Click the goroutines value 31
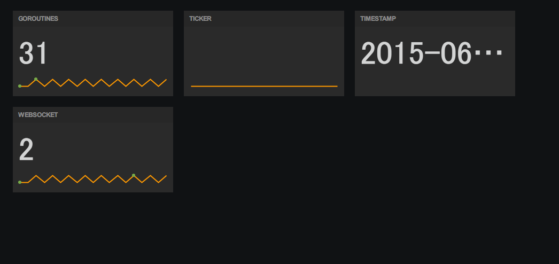Image resolution: width=559 pixels, height=264 pixels. [x=33, y=53]
